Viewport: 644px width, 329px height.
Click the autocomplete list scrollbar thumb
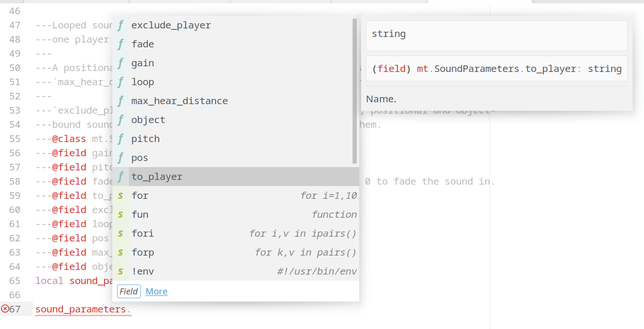tap(355, 91)
